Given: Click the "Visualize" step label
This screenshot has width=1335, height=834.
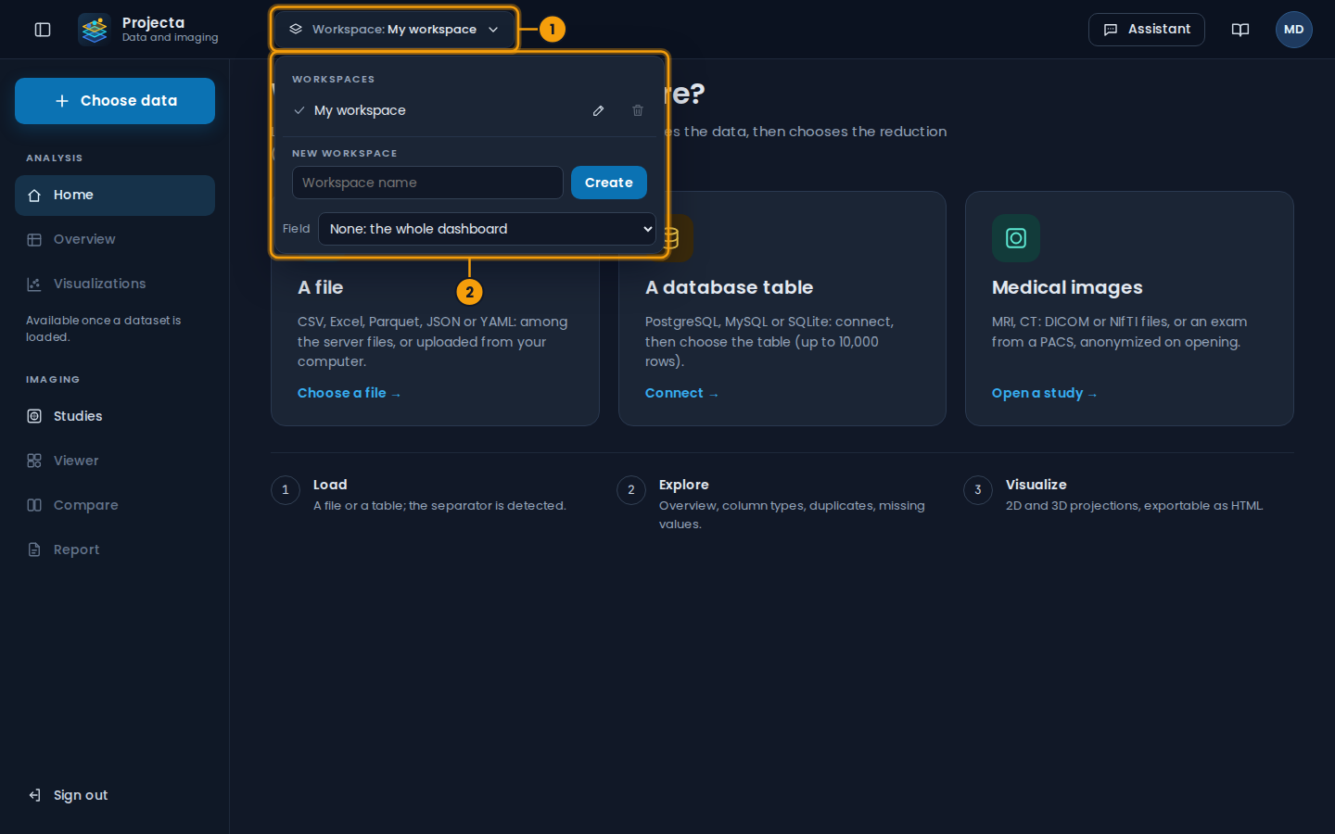Looking at the screenshot, I should 1036,485.
